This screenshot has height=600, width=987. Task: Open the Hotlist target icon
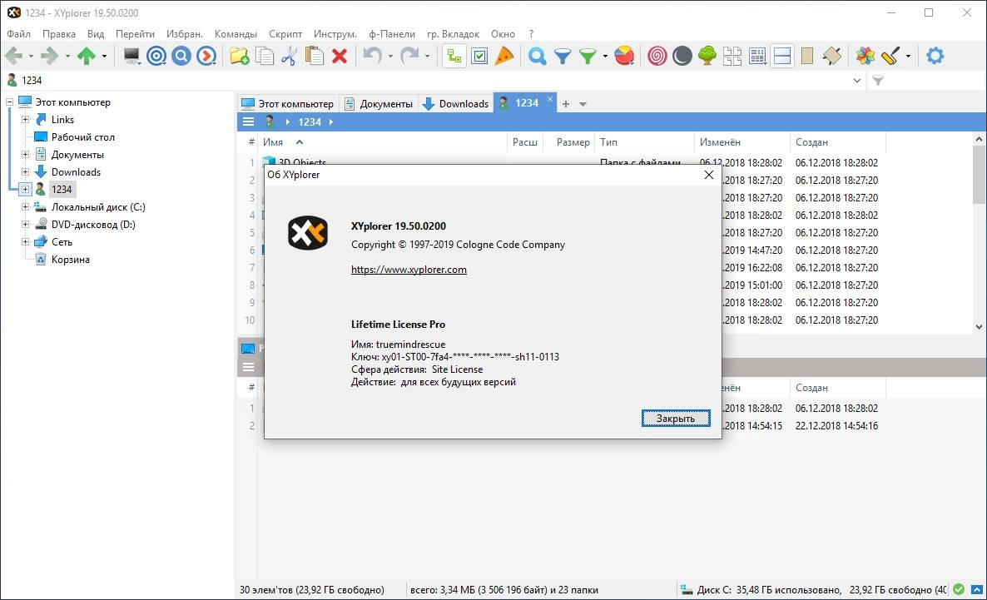pyautogui.click(x=156, y=56)
